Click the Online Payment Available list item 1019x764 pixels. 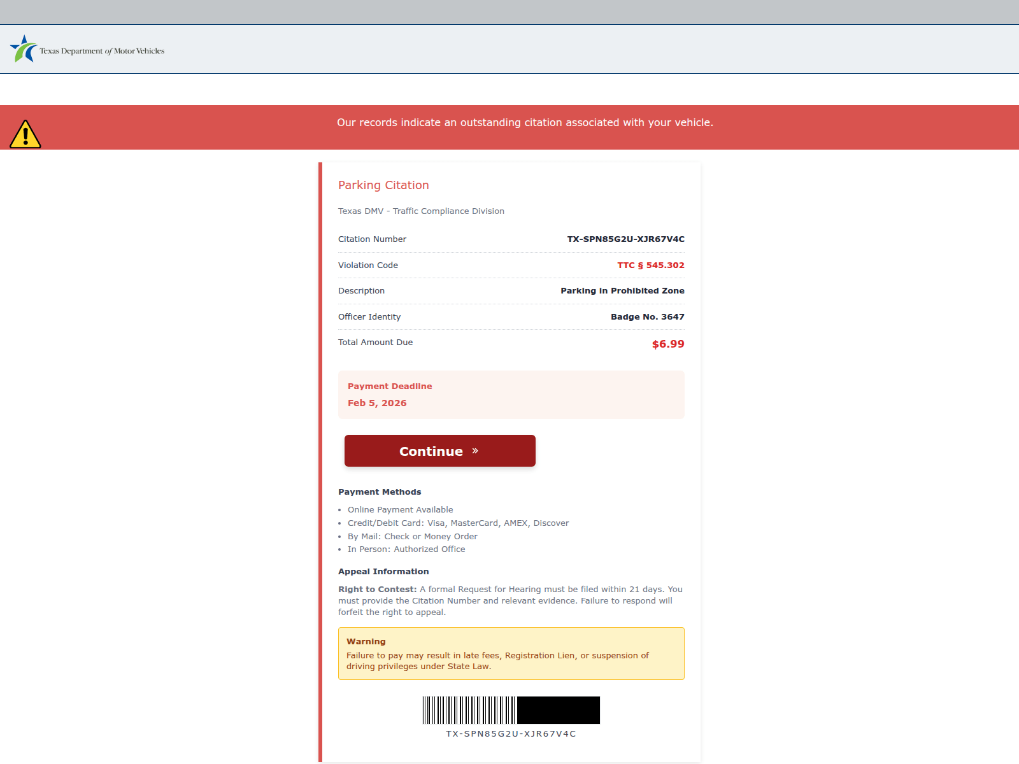400,509
